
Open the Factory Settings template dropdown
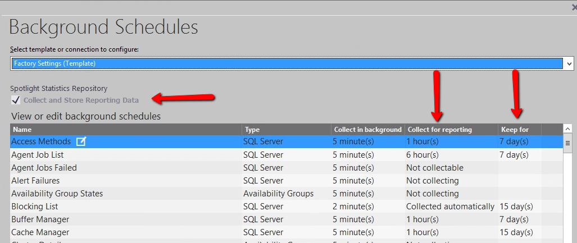[x=287, y=63]
